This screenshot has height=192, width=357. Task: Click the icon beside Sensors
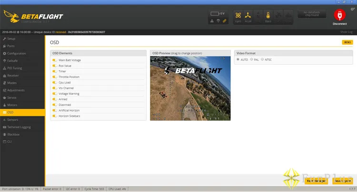coord(5,120)
